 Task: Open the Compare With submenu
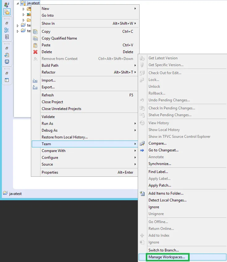85,151
